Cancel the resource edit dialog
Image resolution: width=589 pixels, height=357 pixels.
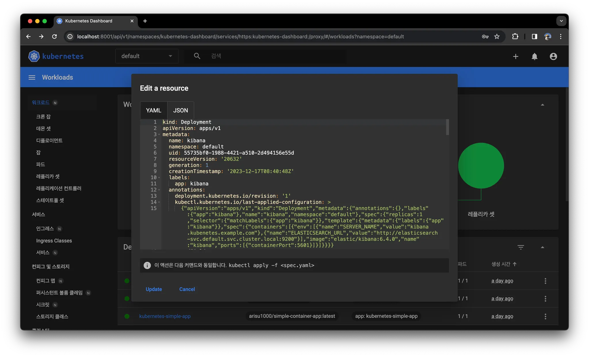tap(187, 289)
